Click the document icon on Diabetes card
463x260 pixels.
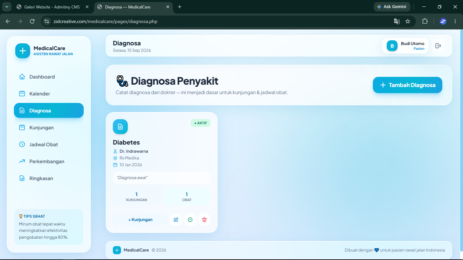pyautogui.click(x=120, y=127)
